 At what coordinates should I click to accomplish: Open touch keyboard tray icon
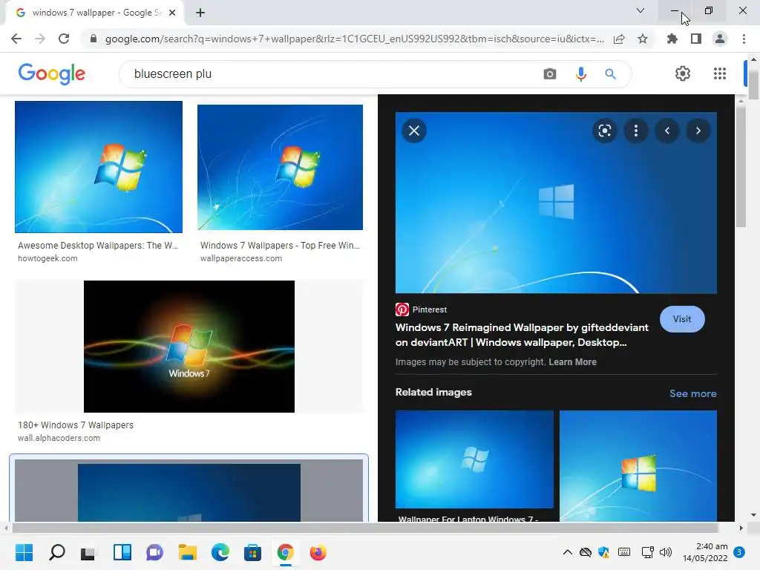624,552
